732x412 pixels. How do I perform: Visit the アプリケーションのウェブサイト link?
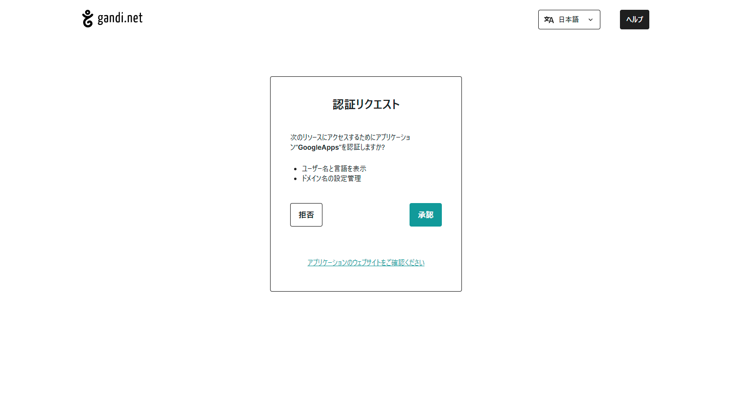[366, 263]
